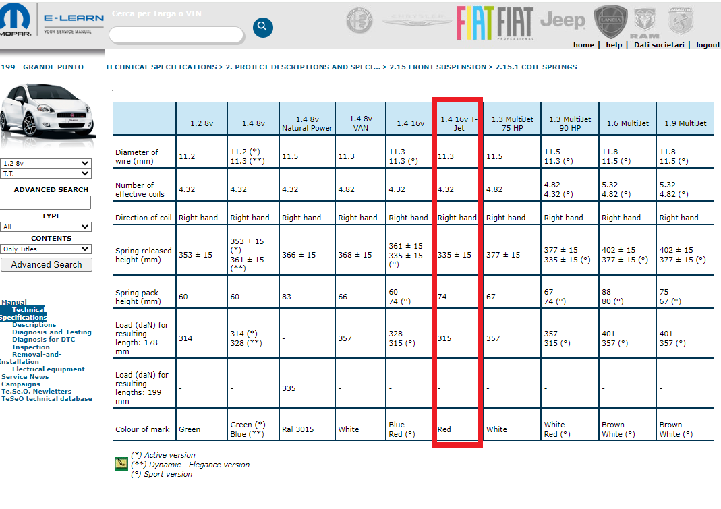Focus the Advanced Search text field
721x509 pixels.
(x=45, y=202)
